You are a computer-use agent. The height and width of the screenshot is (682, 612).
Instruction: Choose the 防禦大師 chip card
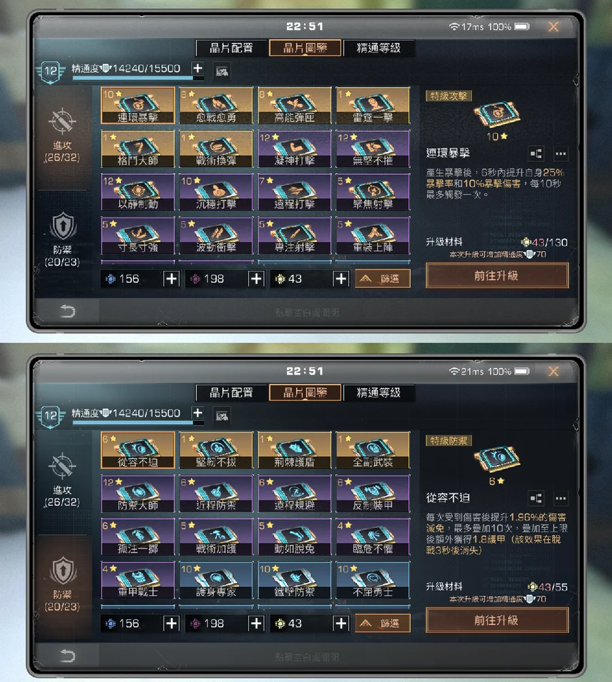pos(138,494)
